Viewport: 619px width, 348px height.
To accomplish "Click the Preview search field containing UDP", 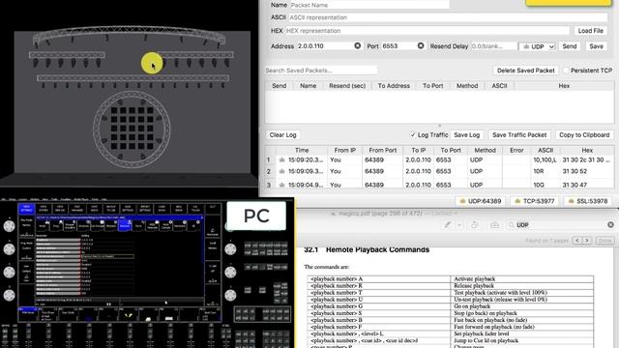I will click(561, 225).
